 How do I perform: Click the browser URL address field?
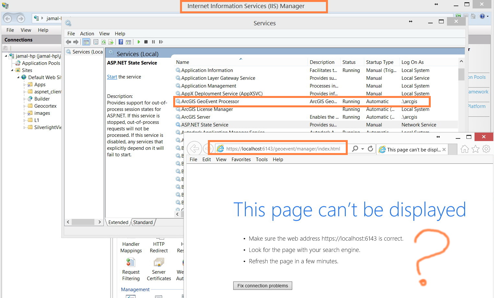point(283,149)
